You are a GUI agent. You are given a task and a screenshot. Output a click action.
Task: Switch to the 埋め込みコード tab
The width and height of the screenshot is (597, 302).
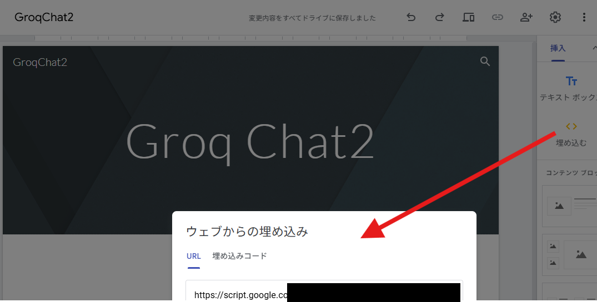pos(239,256)
